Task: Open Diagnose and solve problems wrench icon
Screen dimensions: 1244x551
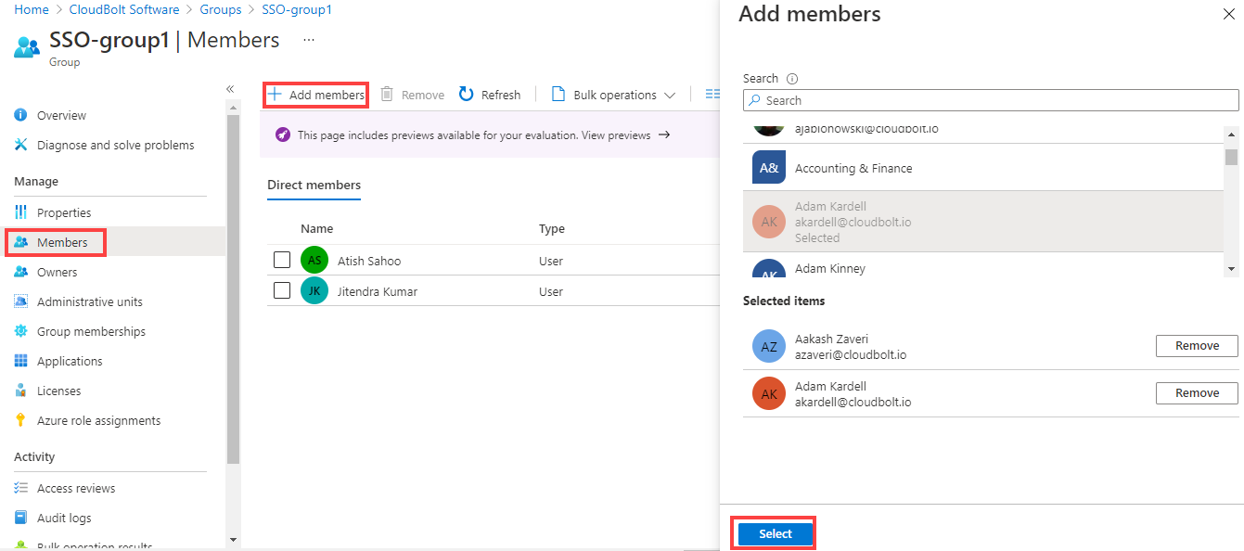Action: coord(21,145)
